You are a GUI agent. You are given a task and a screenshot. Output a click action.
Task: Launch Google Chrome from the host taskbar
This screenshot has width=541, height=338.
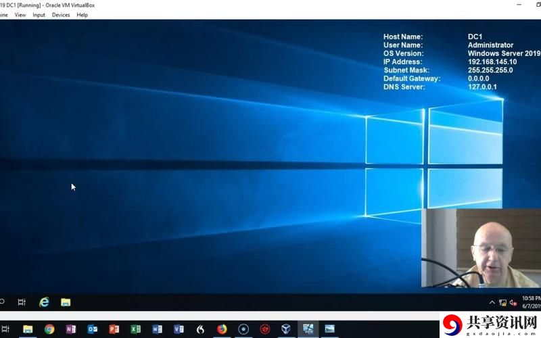[49, 329]
